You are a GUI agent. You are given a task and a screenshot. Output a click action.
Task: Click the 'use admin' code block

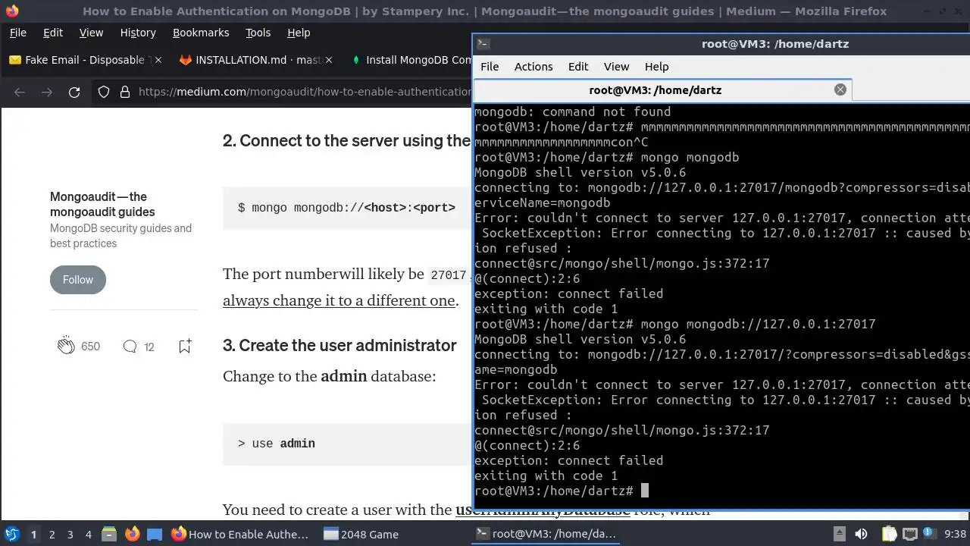[x=347, y=444]
